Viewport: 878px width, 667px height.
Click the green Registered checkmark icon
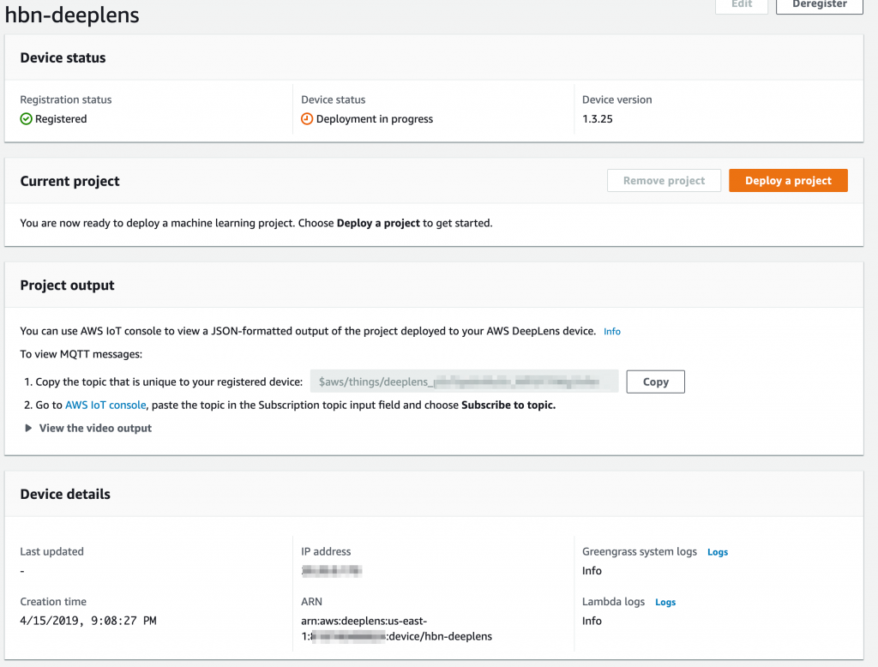(26, 118)
